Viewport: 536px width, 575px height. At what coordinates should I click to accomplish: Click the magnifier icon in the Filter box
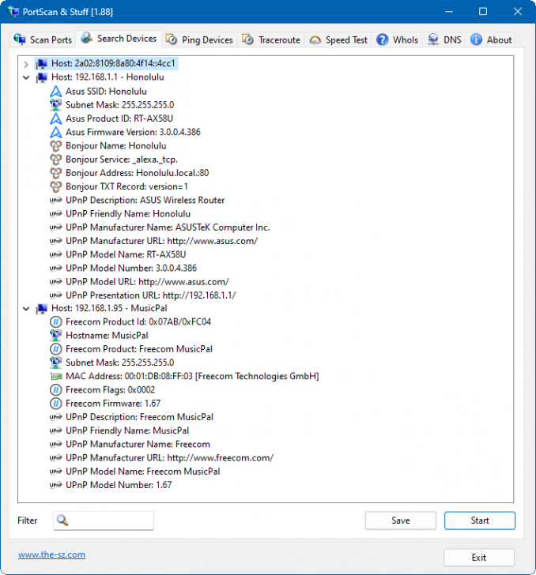click(62, 520)
